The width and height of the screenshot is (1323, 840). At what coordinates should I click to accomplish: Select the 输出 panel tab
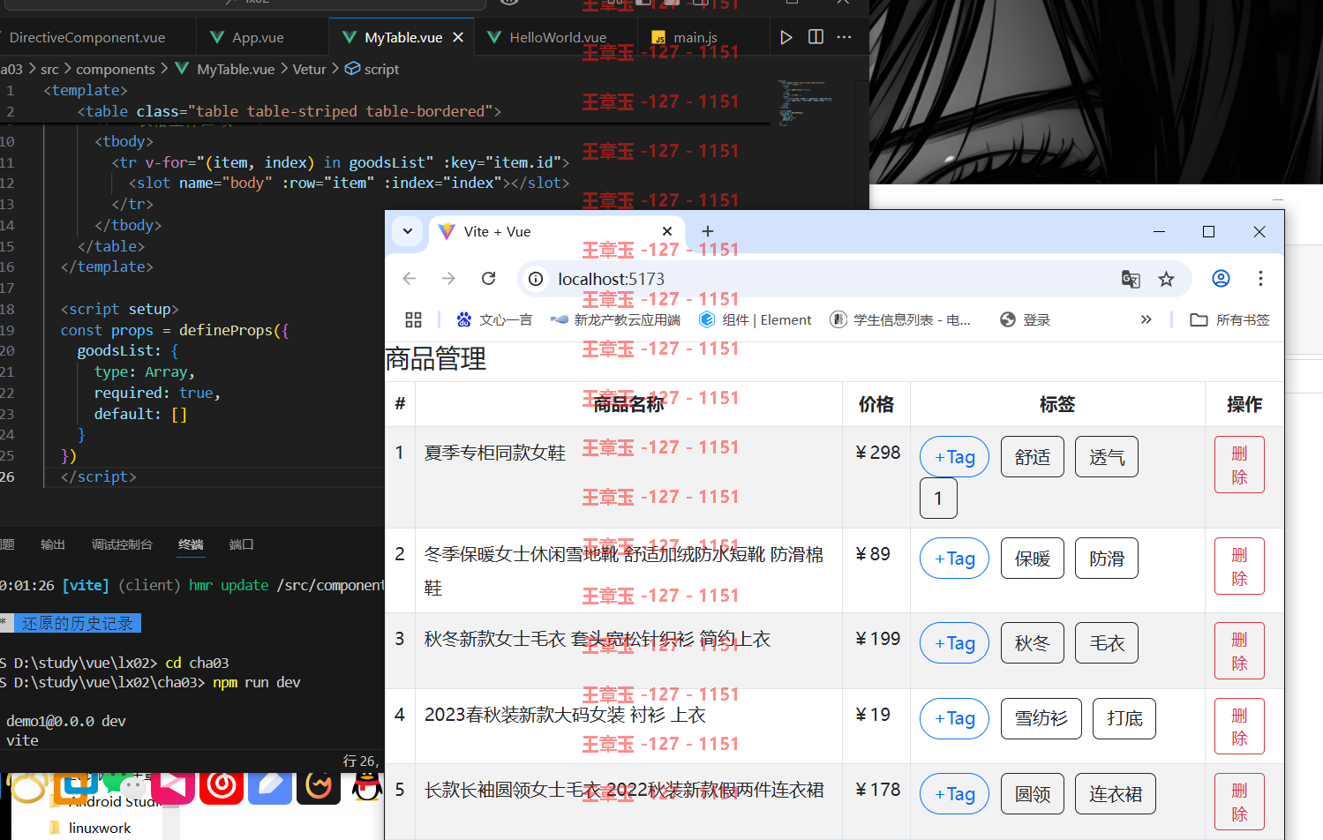(x=53, y=544)
